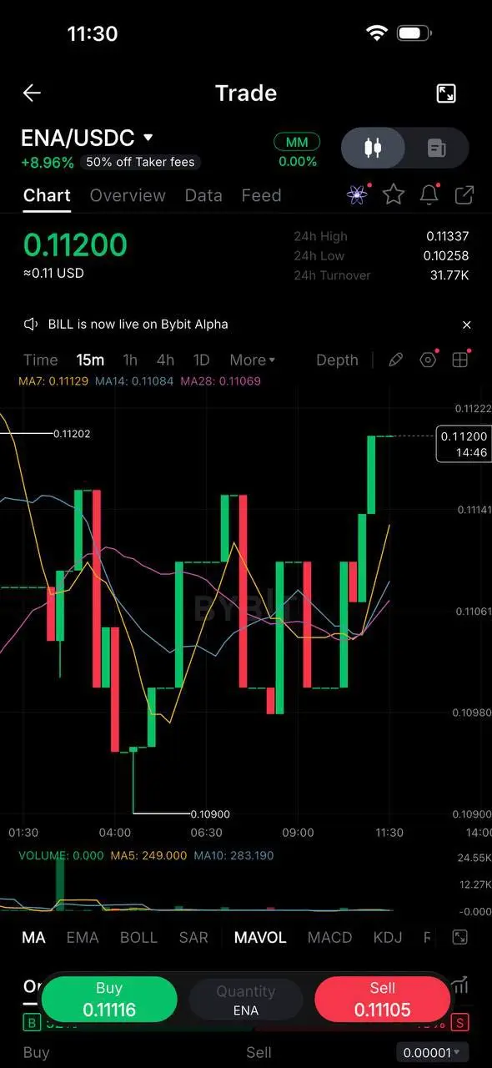492x1068 pixels.
Task: Switch to order book view toggle
Action: pos(436,149)
